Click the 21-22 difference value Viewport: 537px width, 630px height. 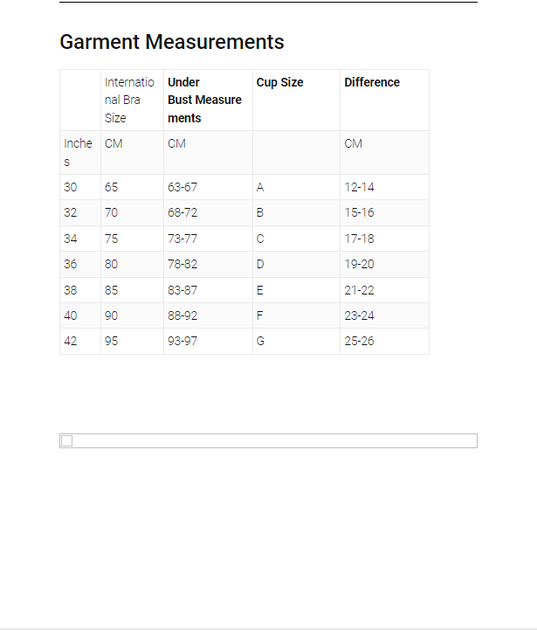tap(359, 290)
